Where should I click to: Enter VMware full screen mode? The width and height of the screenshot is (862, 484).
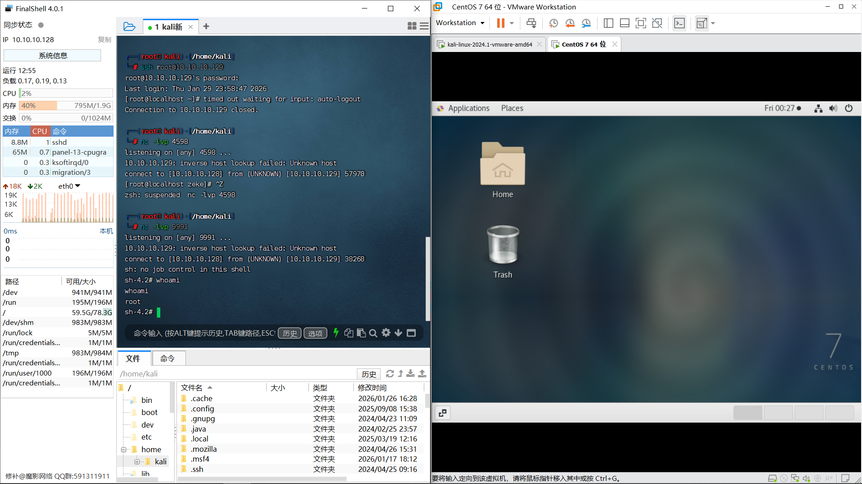641,23
